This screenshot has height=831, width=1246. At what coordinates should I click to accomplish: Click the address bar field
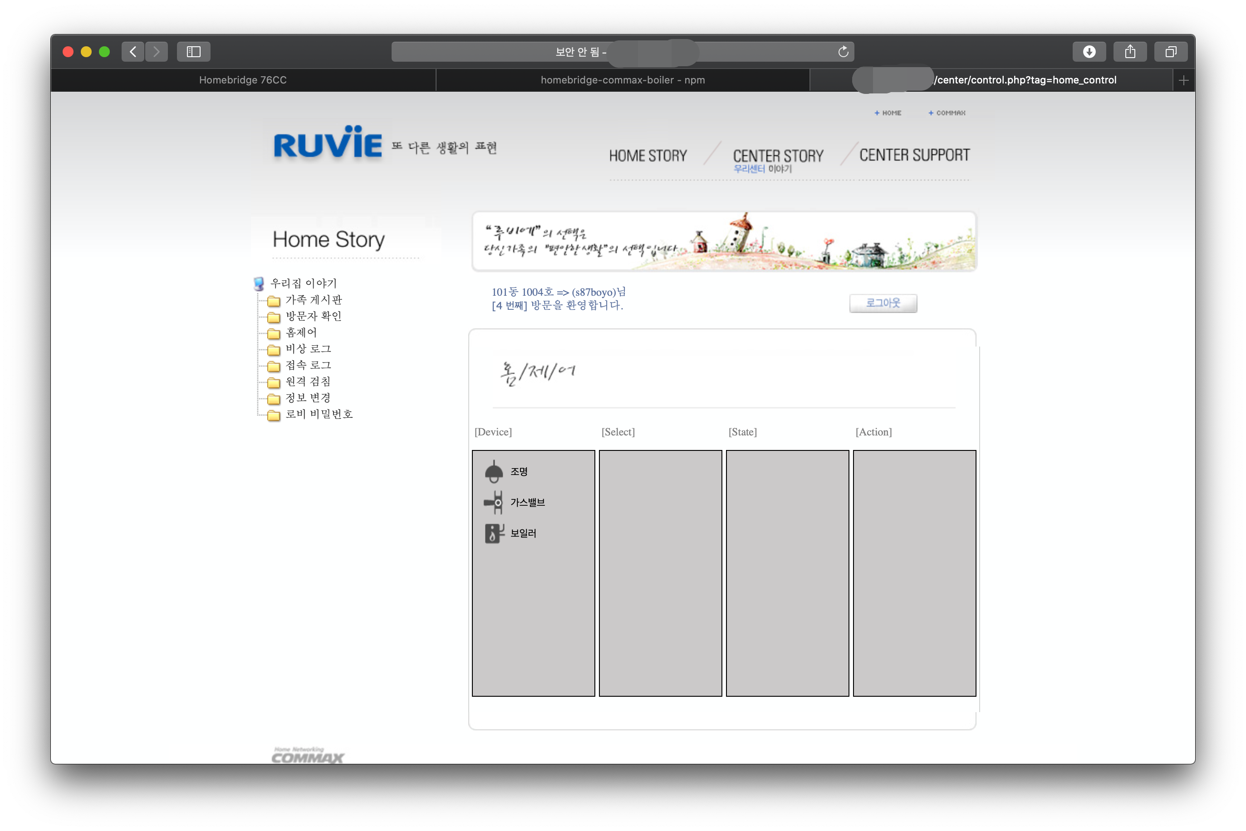[x=769, y=51]
